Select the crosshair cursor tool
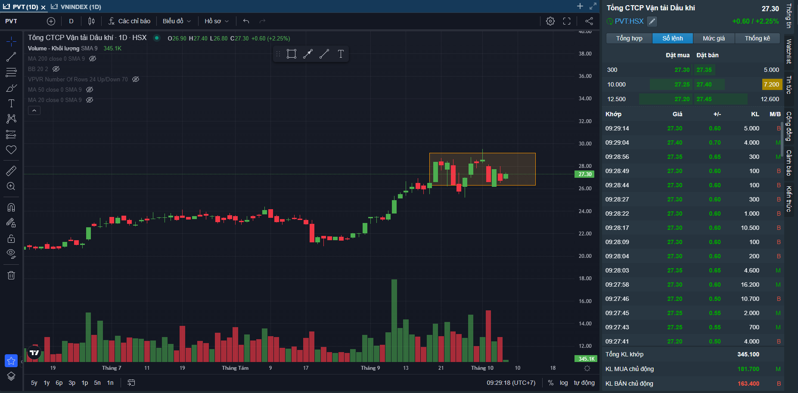Image resolution: width=798 pixels, height=393 pixels. 11,41
